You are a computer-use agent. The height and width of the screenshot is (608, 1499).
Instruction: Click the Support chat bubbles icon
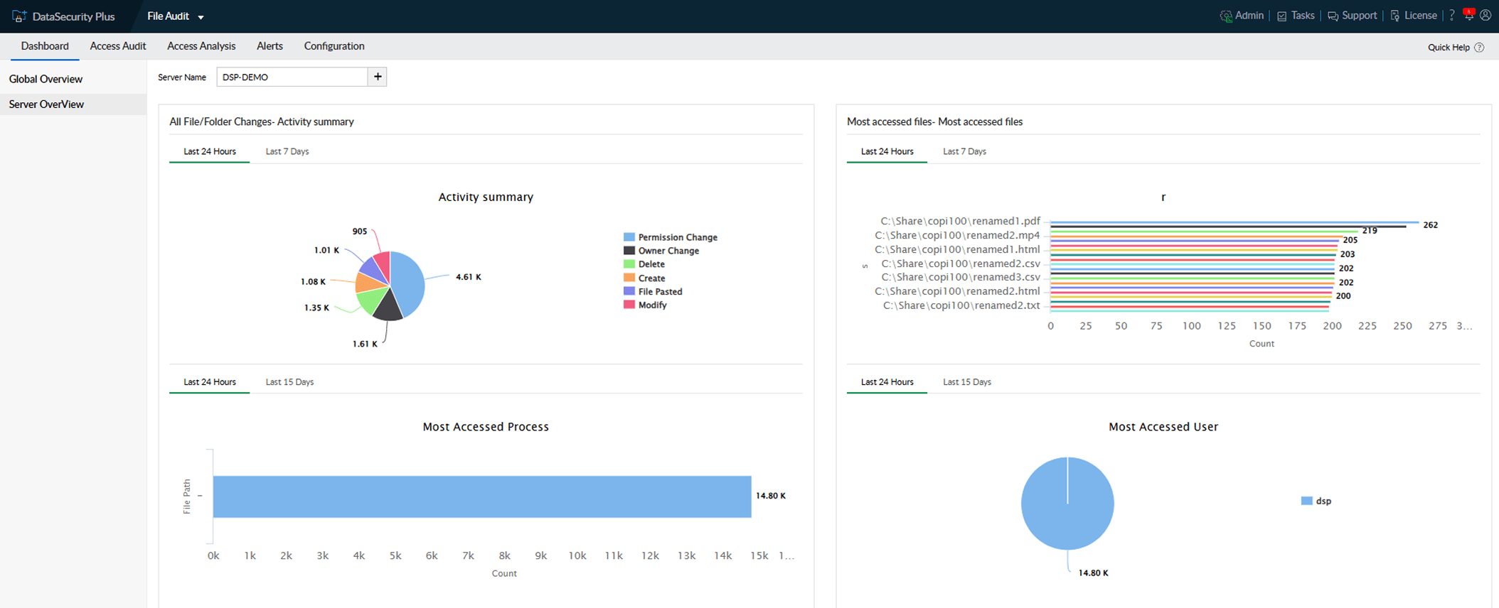click(1333, 16)
